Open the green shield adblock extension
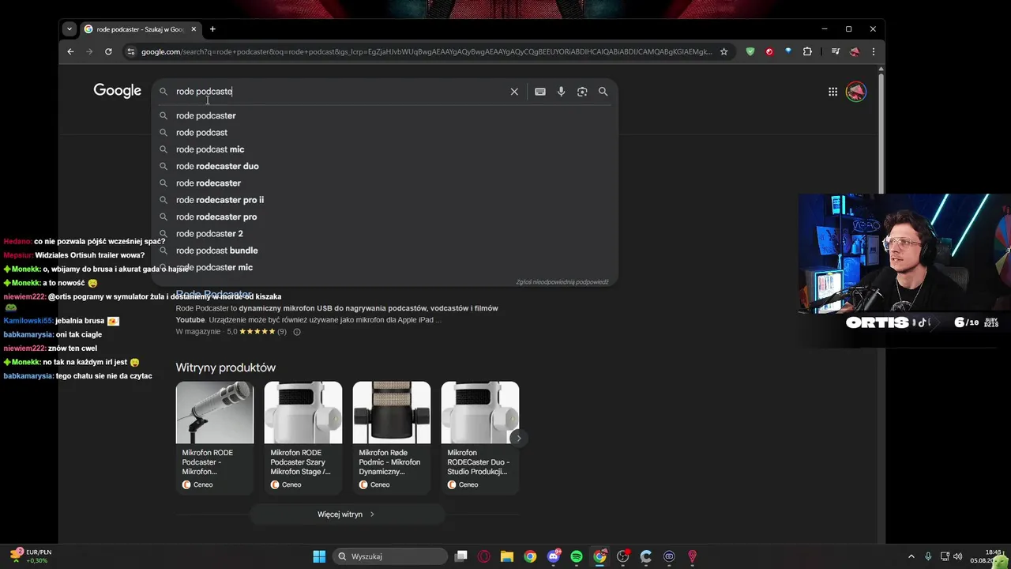Viewport: 1011px width, 569px height. point(750,51)
